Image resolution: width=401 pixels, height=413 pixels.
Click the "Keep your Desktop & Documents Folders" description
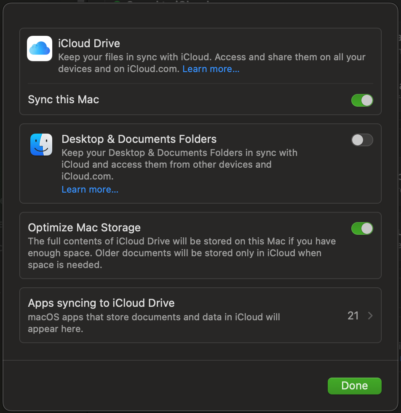pos(179,158)
